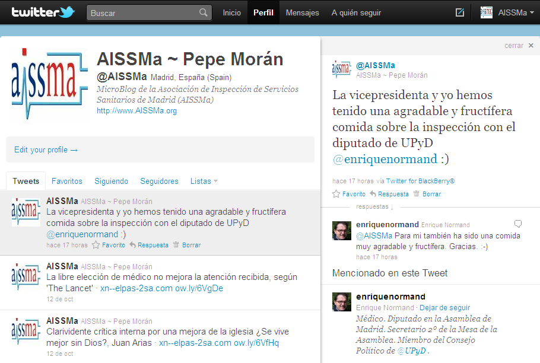Viewport: 540px width, 363px height.
Task: Click Respuesta text in timeline tweet
Action: coord(153,245)
